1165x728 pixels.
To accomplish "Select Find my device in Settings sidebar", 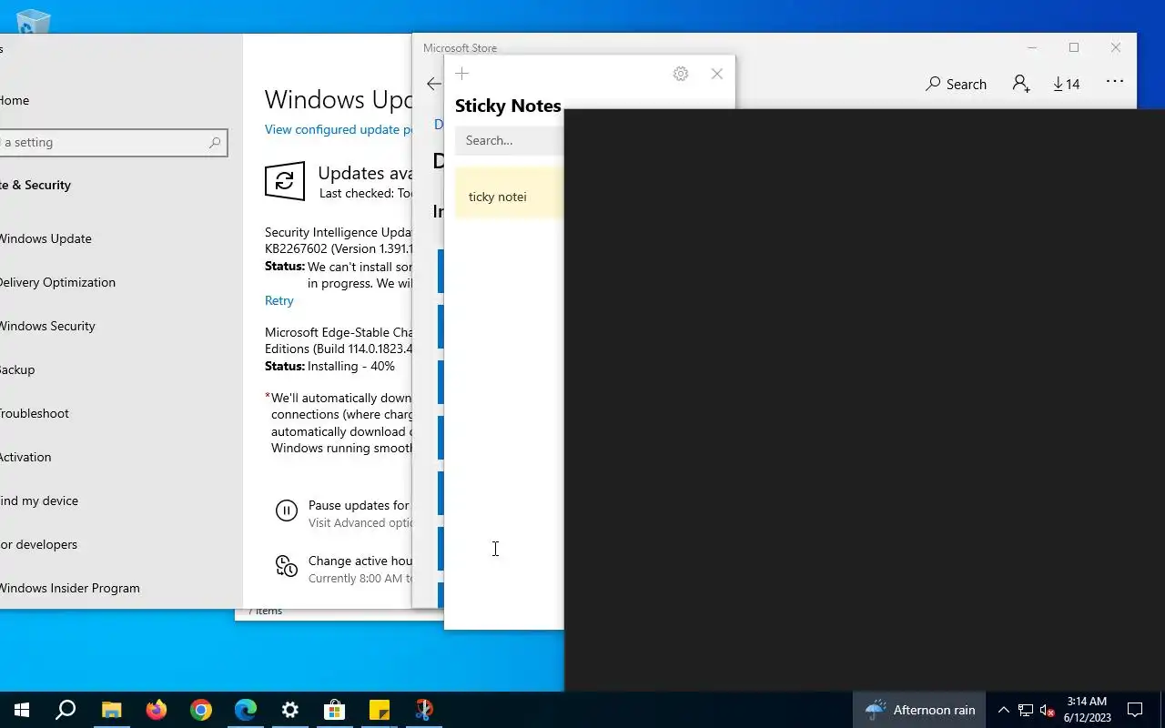I will pos(39,500).
